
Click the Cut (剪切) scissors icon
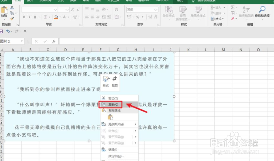click(x=103, y=98)
